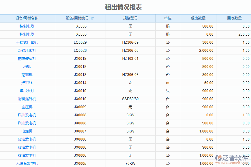
Task: Click the 物料提升机 link
Action: click(x=27, y=99)
